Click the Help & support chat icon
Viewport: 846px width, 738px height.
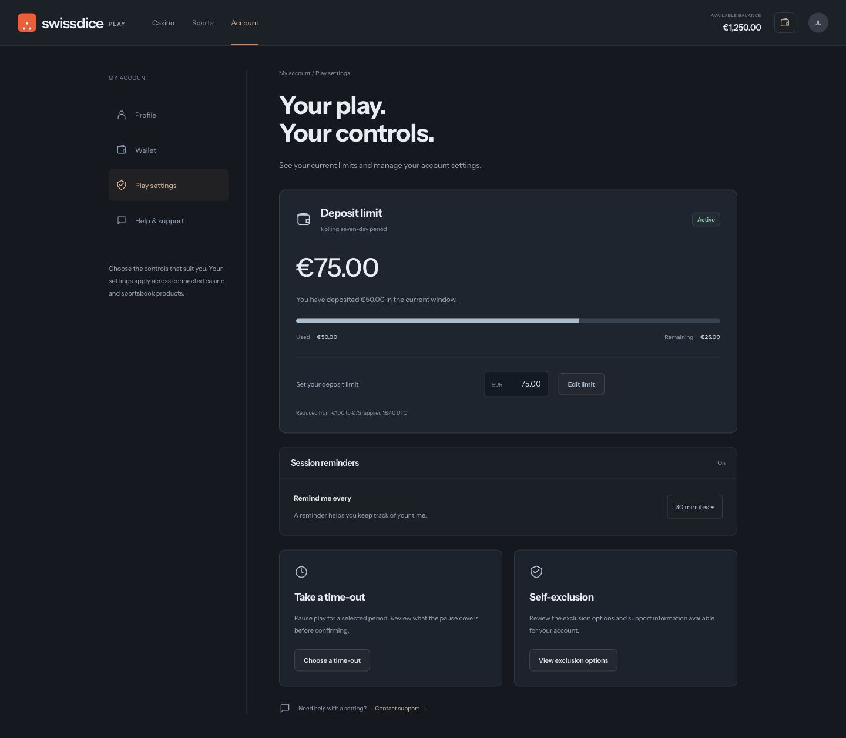[x=122, y=220]
